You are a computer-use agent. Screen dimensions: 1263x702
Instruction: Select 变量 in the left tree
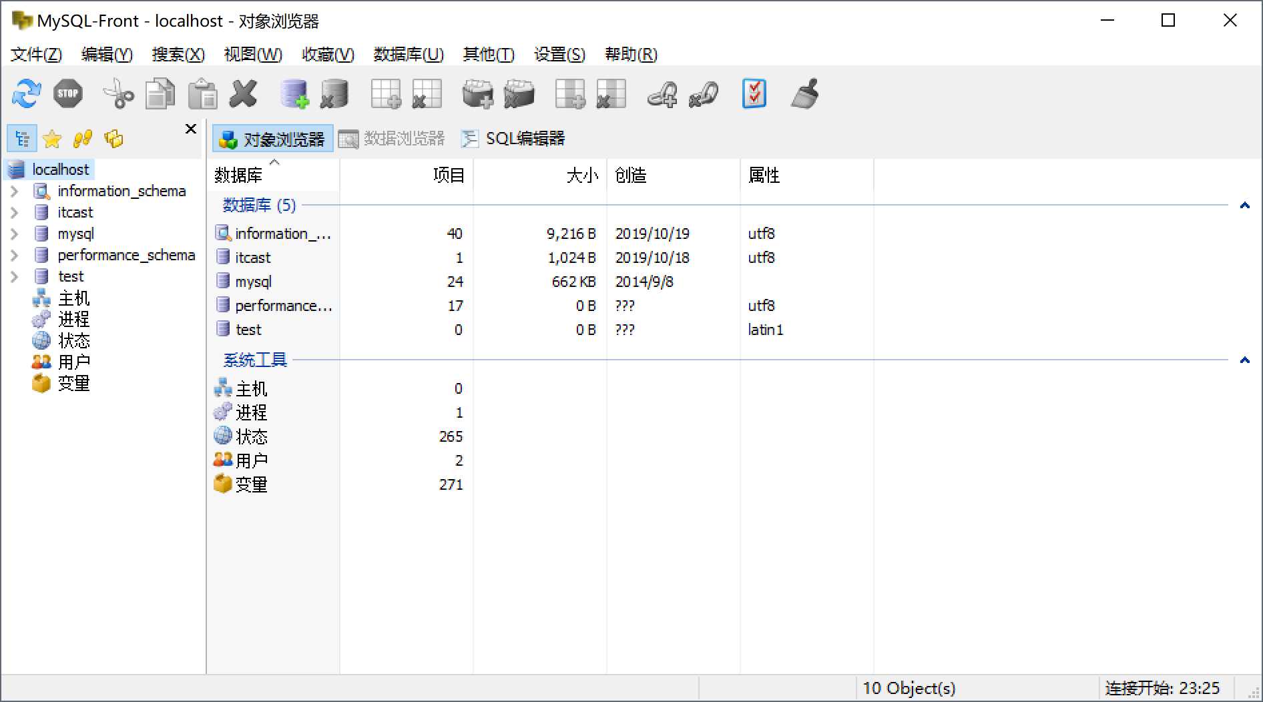point(73,384)
